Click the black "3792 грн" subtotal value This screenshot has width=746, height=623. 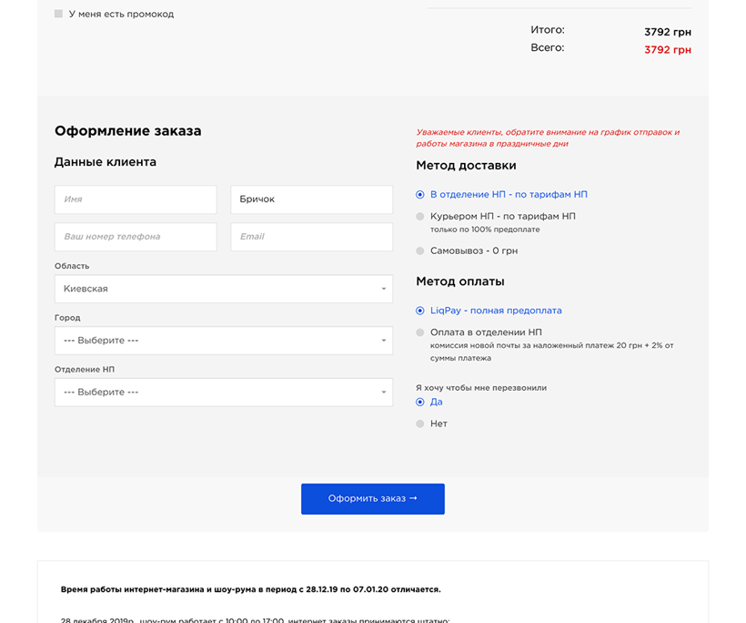pyautogui.click(x=668, y=32)
